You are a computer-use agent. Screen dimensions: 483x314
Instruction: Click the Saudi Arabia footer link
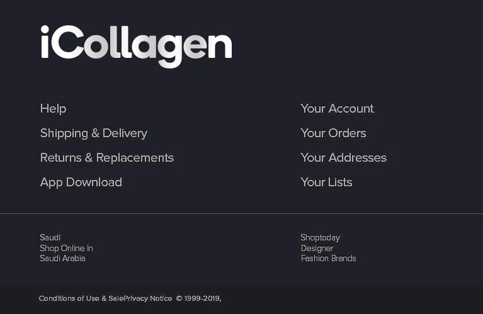(x=62, y=259)
